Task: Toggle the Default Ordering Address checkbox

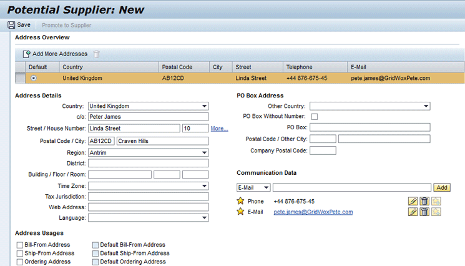Action: pos(95,262)
